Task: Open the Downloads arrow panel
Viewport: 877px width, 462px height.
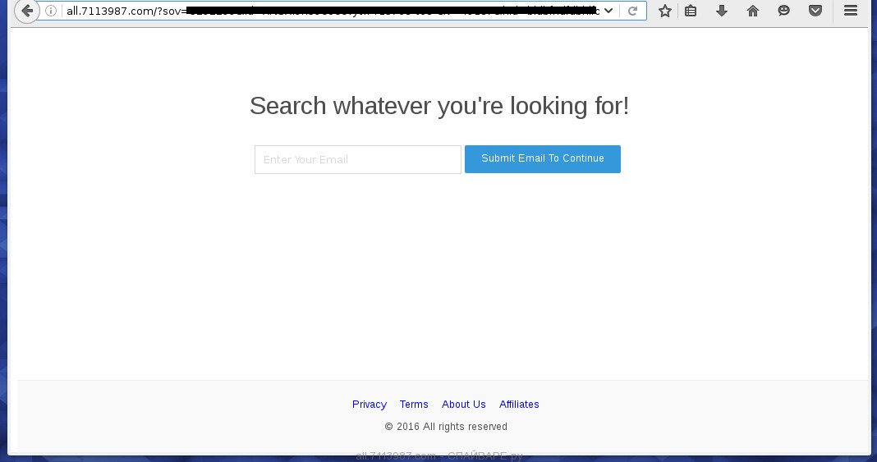Action: [x=722, y=11]
